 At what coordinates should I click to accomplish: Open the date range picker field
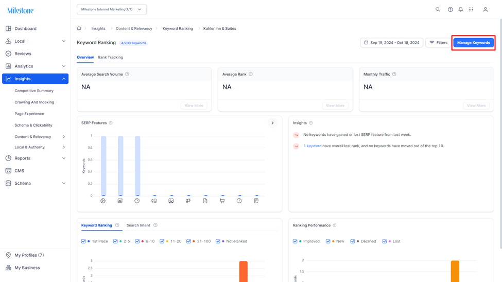tap(391, 43)
